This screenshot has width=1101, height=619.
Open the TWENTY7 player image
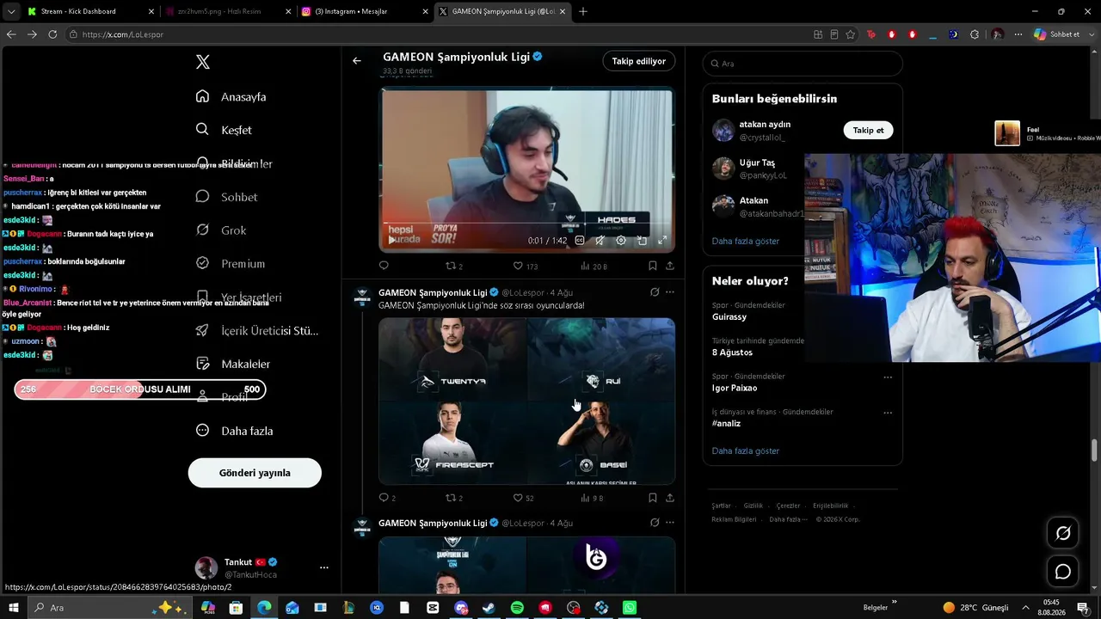[452, 358]
